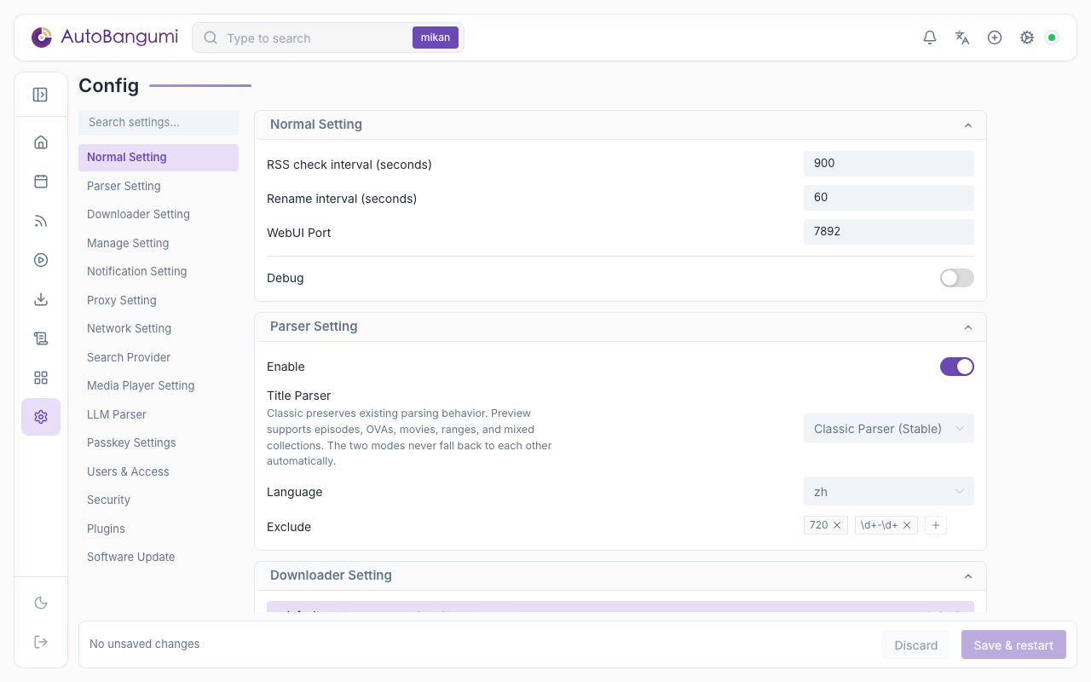Select LLM Parser in settings list
The width and height of the screenshot is (1091, 682).
[159, 414]
